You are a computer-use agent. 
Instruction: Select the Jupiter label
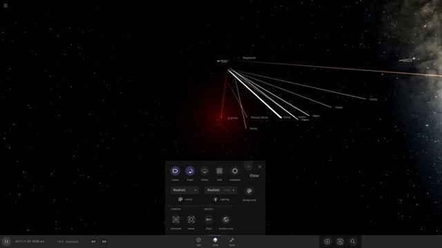(x=233, y=118)
